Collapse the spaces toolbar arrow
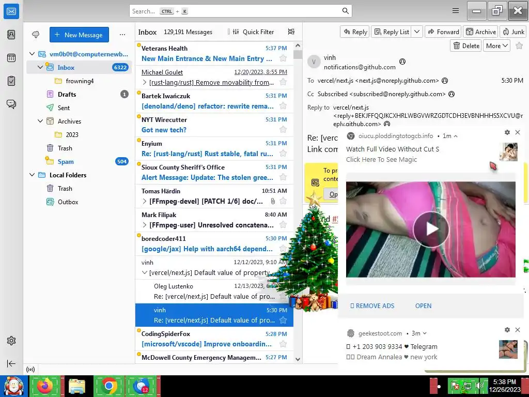529x397 pixels. (x=11, y=363)
